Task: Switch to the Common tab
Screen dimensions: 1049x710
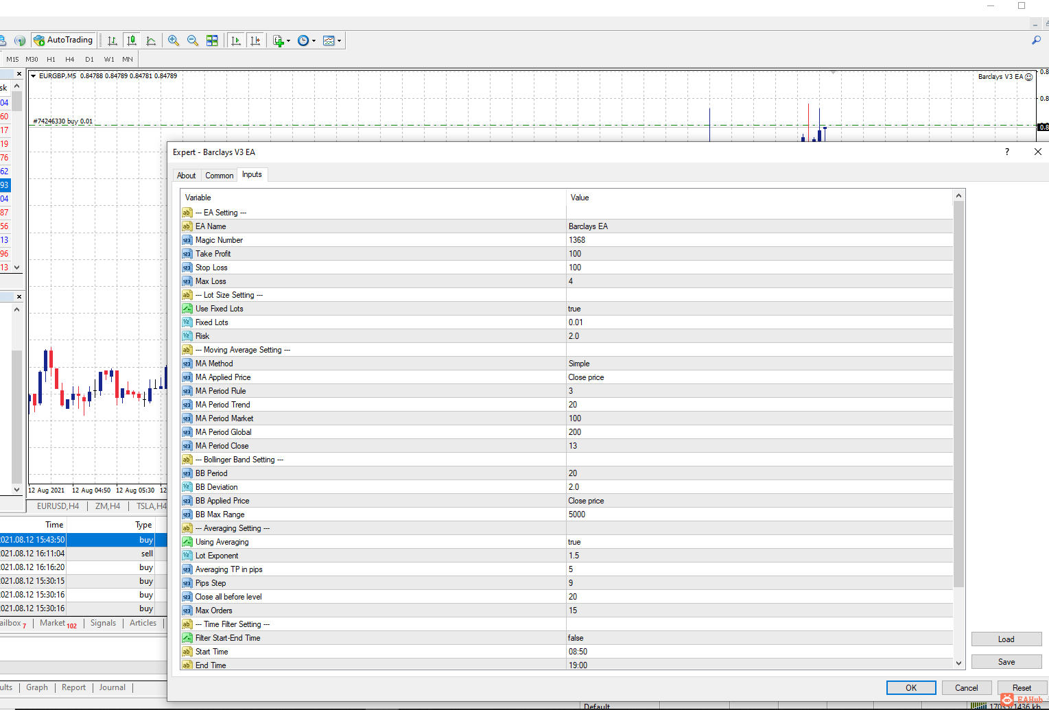Action: coord(220,176)
